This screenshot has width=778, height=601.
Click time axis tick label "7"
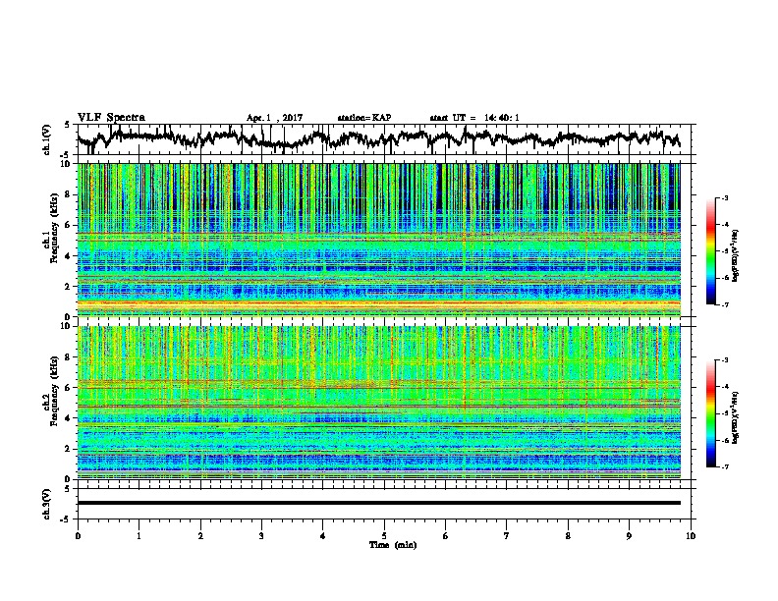point(507,536)
